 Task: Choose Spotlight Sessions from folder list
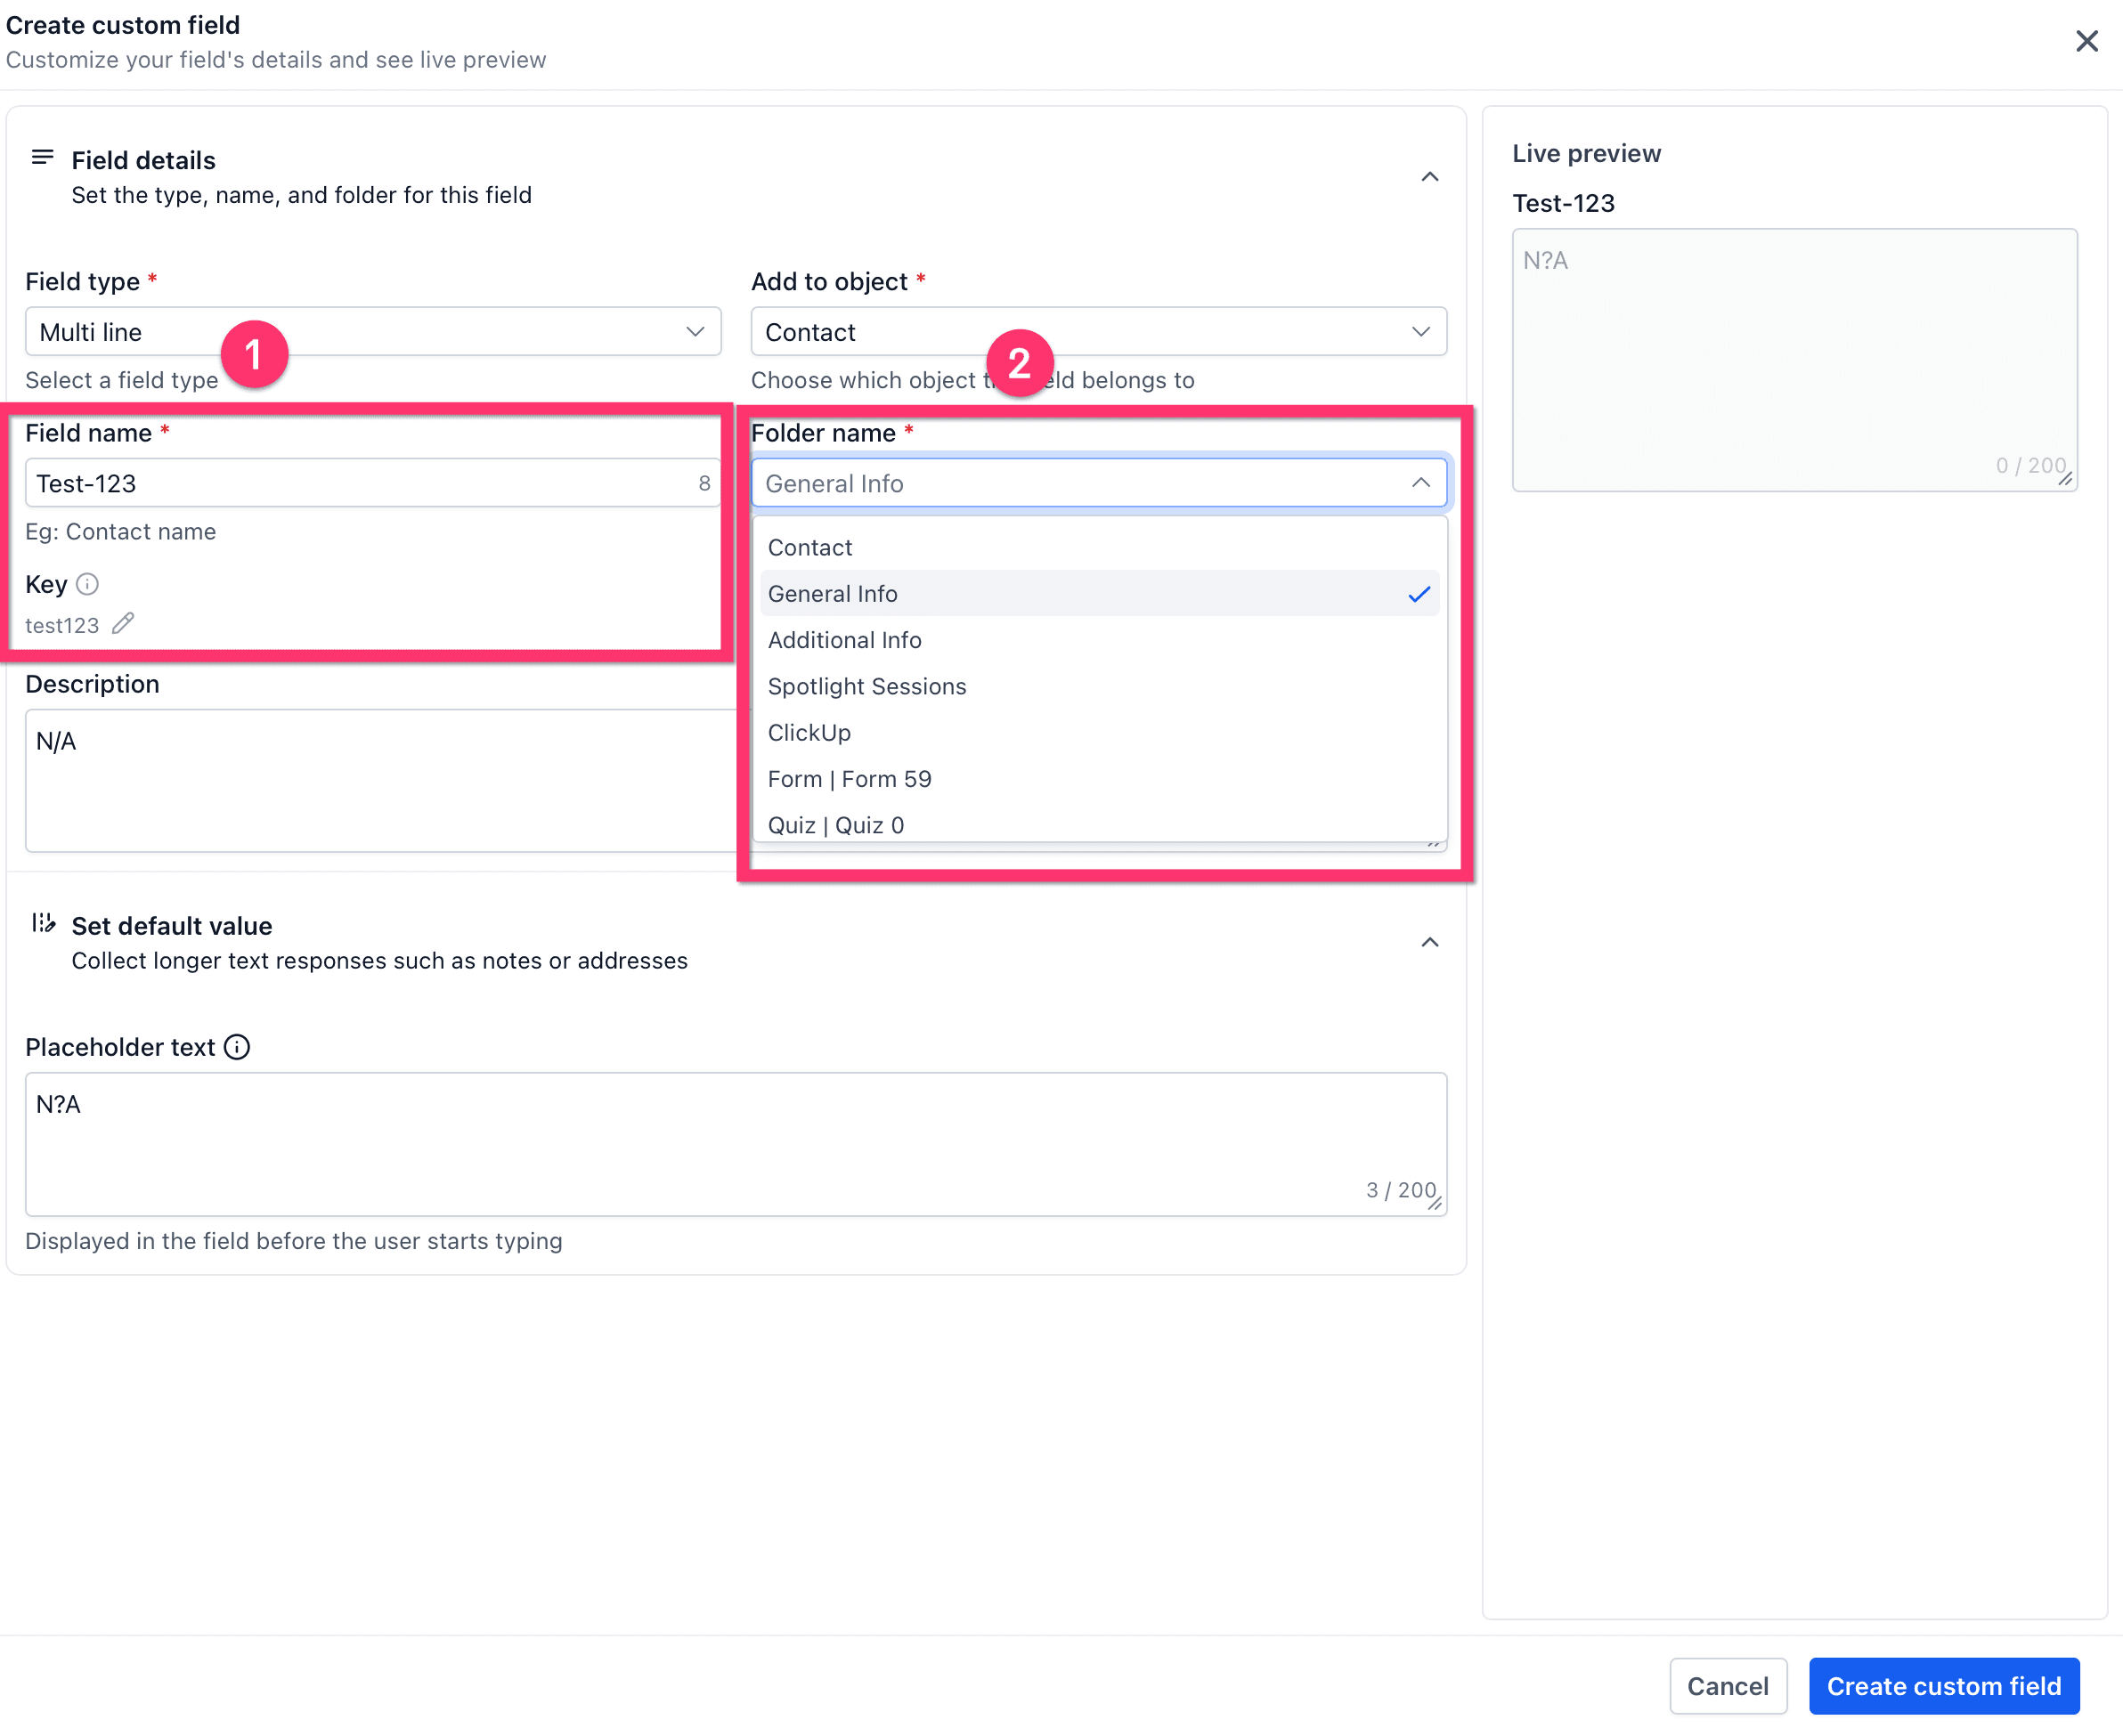[866, 686]
